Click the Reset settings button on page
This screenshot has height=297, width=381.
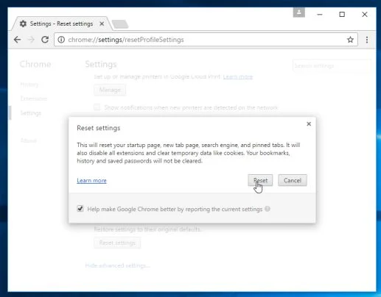117,243
